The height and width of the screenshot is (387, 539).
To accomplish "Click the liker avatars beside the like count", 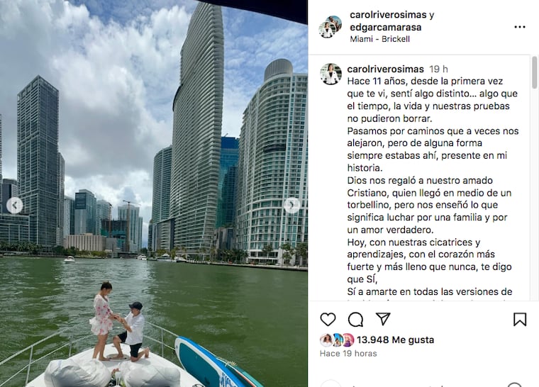I will (337, 340).
